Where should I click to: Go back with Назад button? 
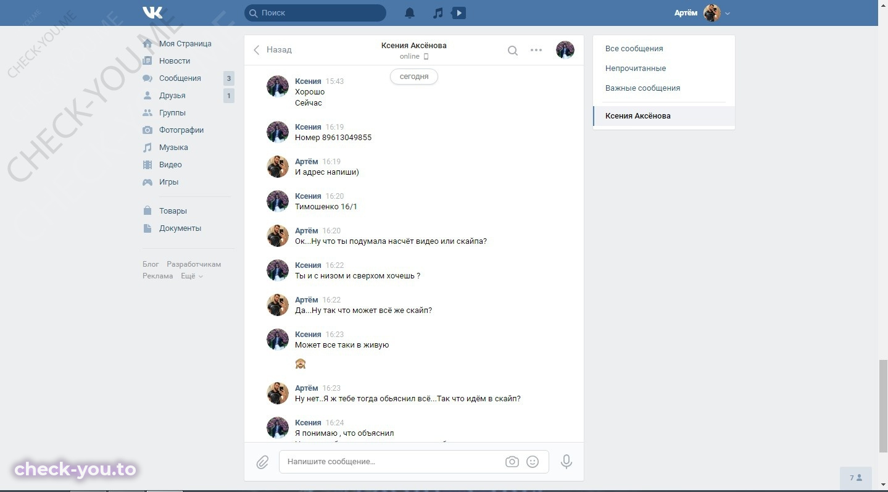[x=273, y=50]
